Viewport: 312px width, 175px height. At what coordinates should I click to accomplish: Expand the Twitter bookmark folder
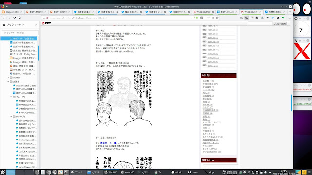point(8,78)
